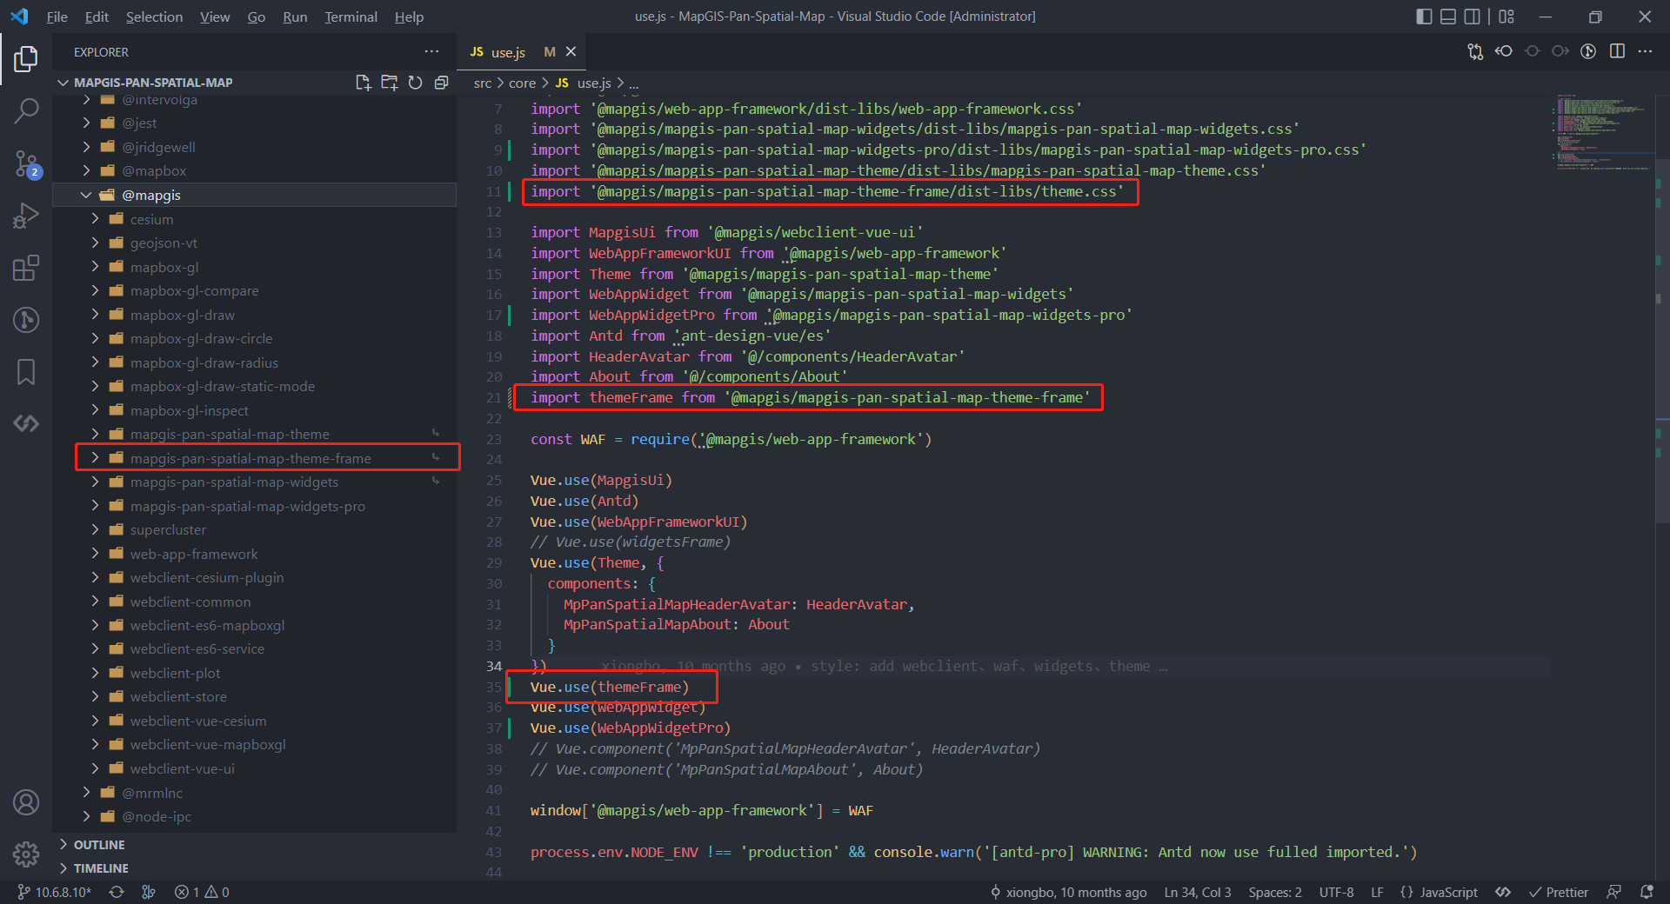
Task: Open the Run and Debug view
Action: (26, 216)
